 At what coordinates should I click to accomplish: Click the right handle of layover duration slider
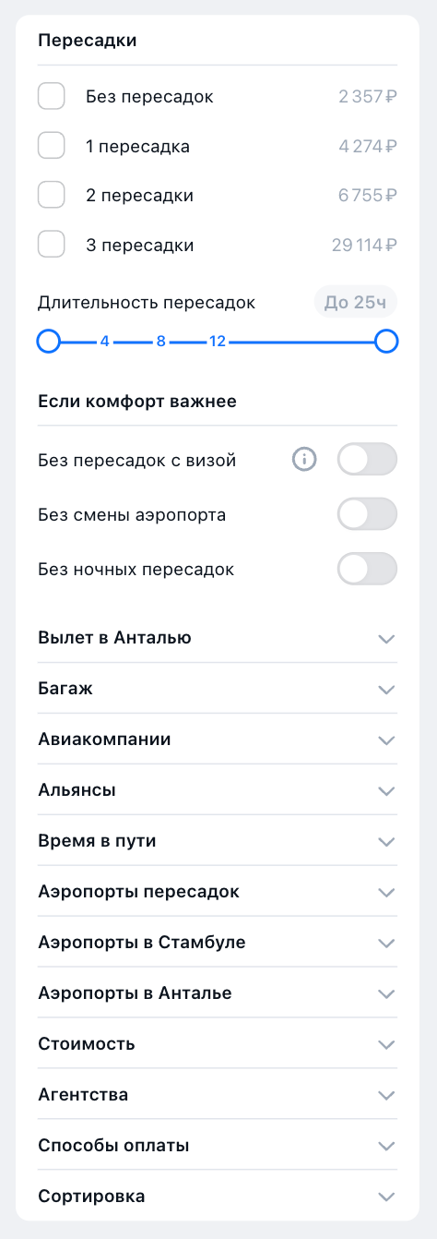(x=386, y=342)
